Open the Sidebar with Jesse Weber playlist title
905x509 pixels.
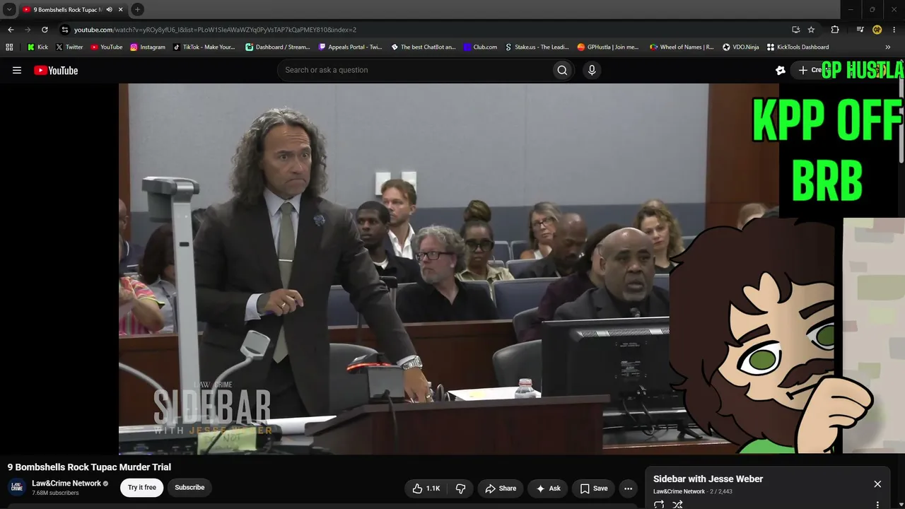click(708, 479)
